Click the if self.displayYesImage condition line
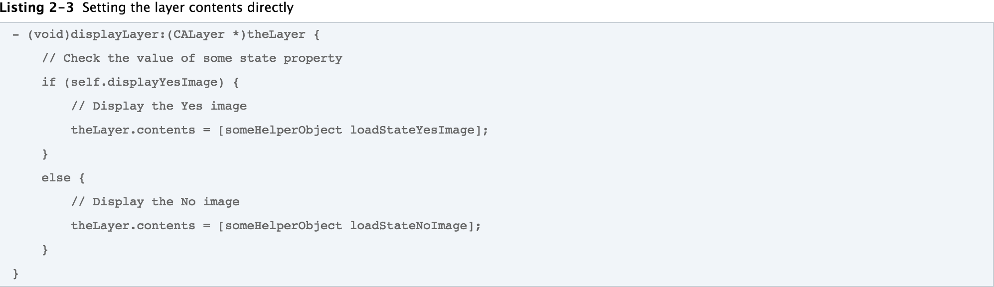The width and height of the screenshot is (994, 287). 141,83
